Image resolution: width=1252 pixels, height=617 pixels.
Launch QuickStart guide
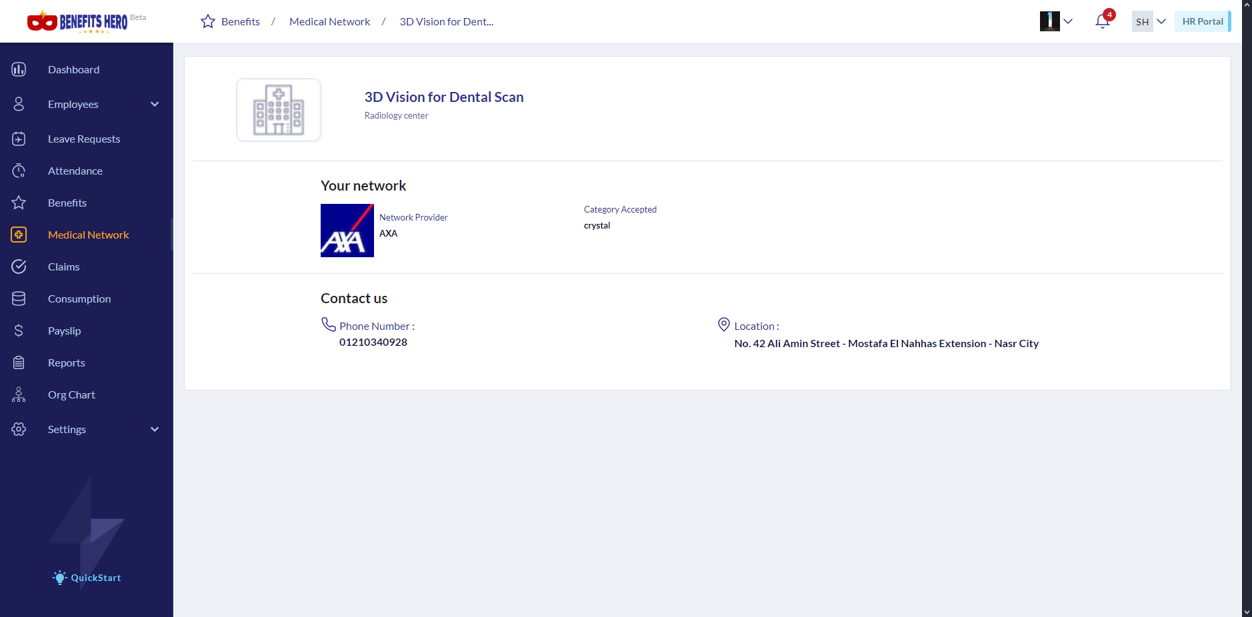[87, 578]
